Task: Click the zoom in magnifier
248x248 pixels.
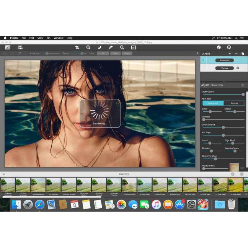Action: [88, 47]
